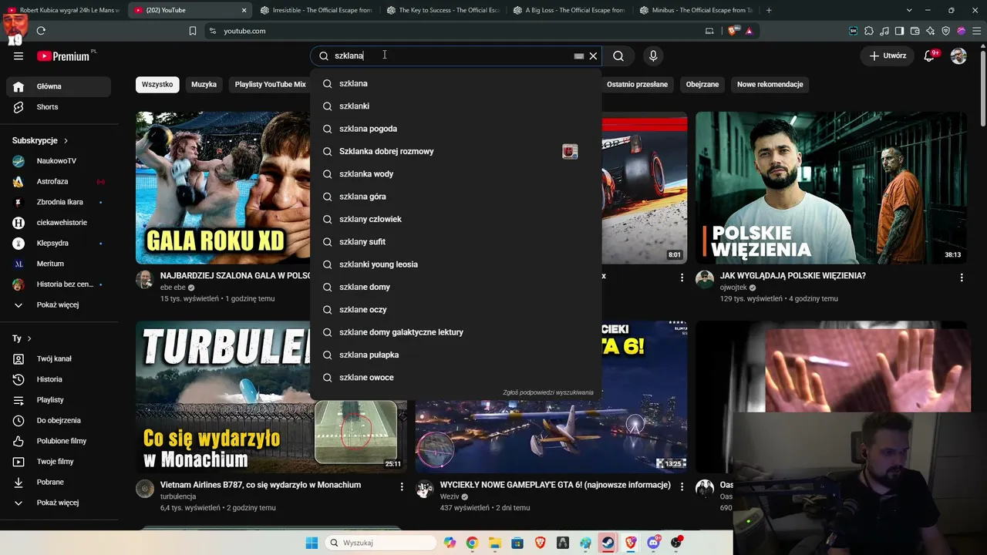Open Leo AI sparkle icon
This screenshot has width=987, height=555.
click(x=931, y=31)
